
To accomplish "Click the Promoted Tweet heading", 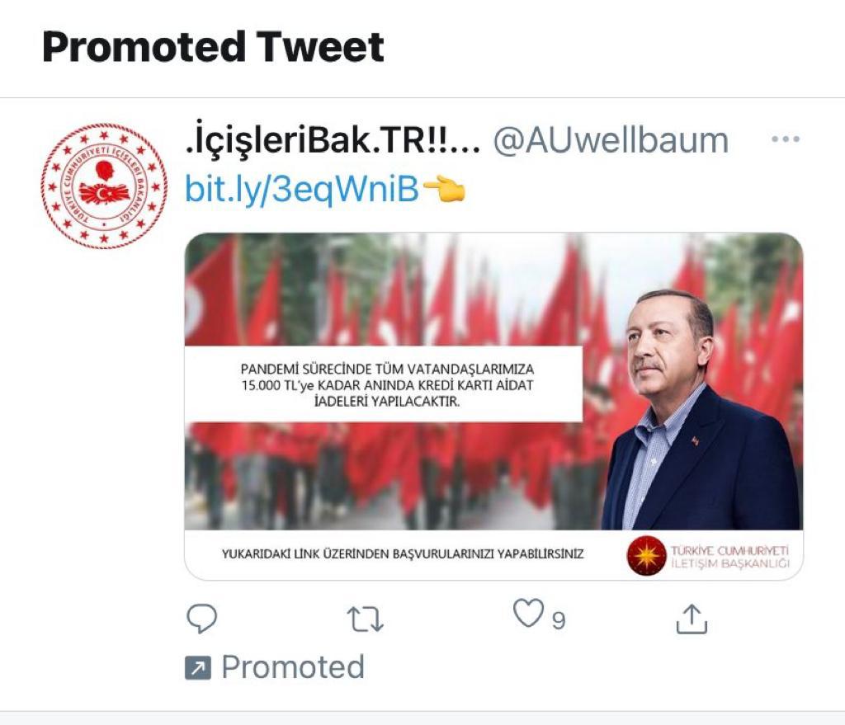I will coord(213,47).
